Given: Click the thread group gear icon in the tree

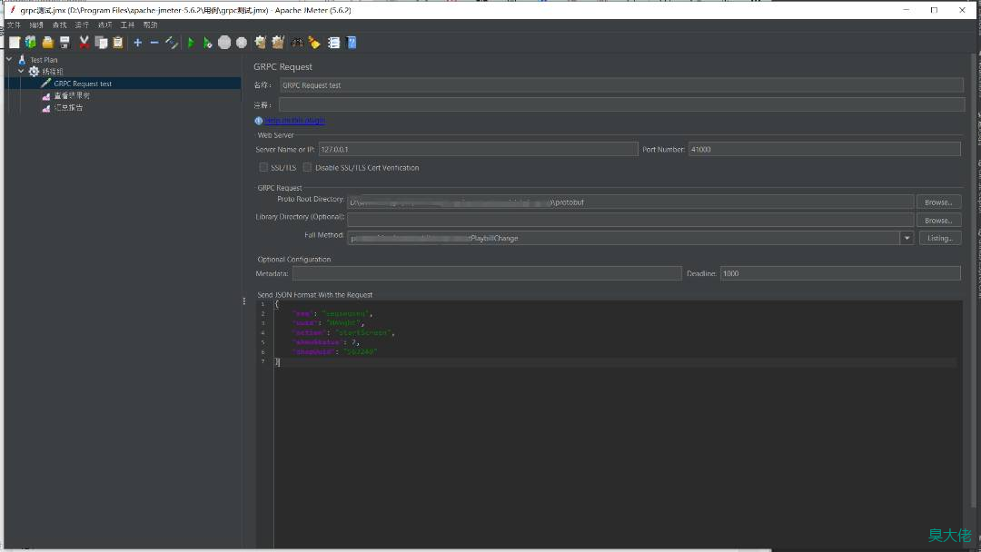Looking at the screenshot, I should pyautogui.click(x=34, y=71).
